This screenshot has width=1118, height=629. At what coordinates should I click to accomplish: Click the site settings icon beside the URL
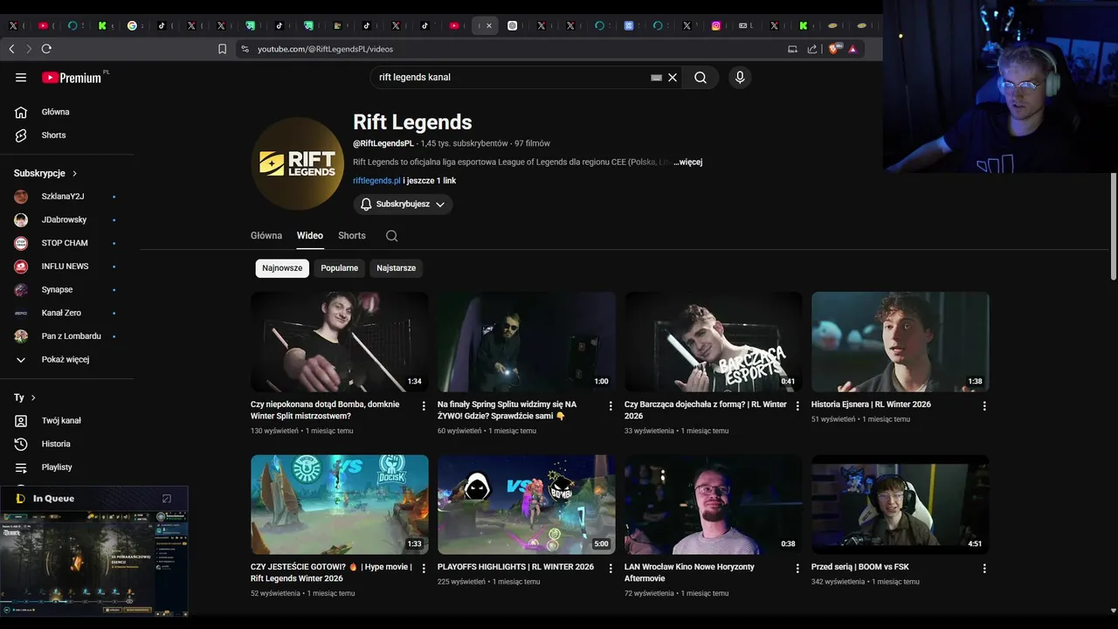(x=245, y=49)
